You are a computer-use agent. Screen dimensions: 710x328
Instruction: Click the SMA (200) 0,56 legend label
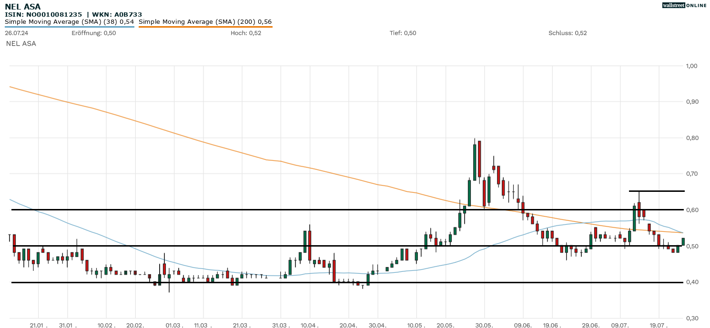[205, 22]
